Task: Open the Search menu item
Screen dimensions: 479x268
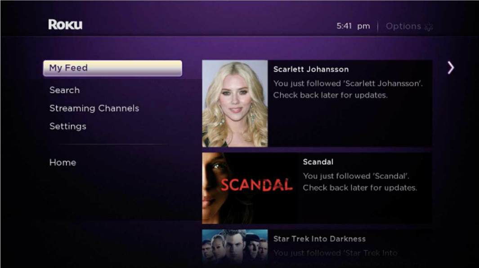Action: pos(64,90)
